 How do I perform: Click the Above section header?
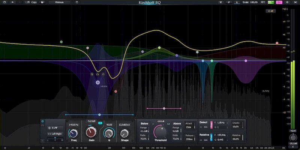(177, 124)
